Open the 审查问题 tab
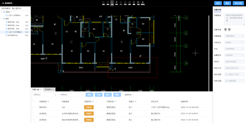The image size is (246, 123). click(37, 90)
